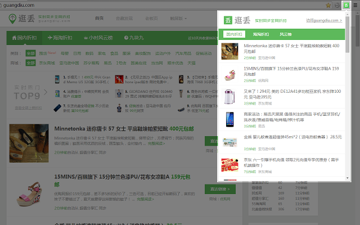Open the Chrome hamburger menu icon
The image size is (360, 225).
coord(355,5)
